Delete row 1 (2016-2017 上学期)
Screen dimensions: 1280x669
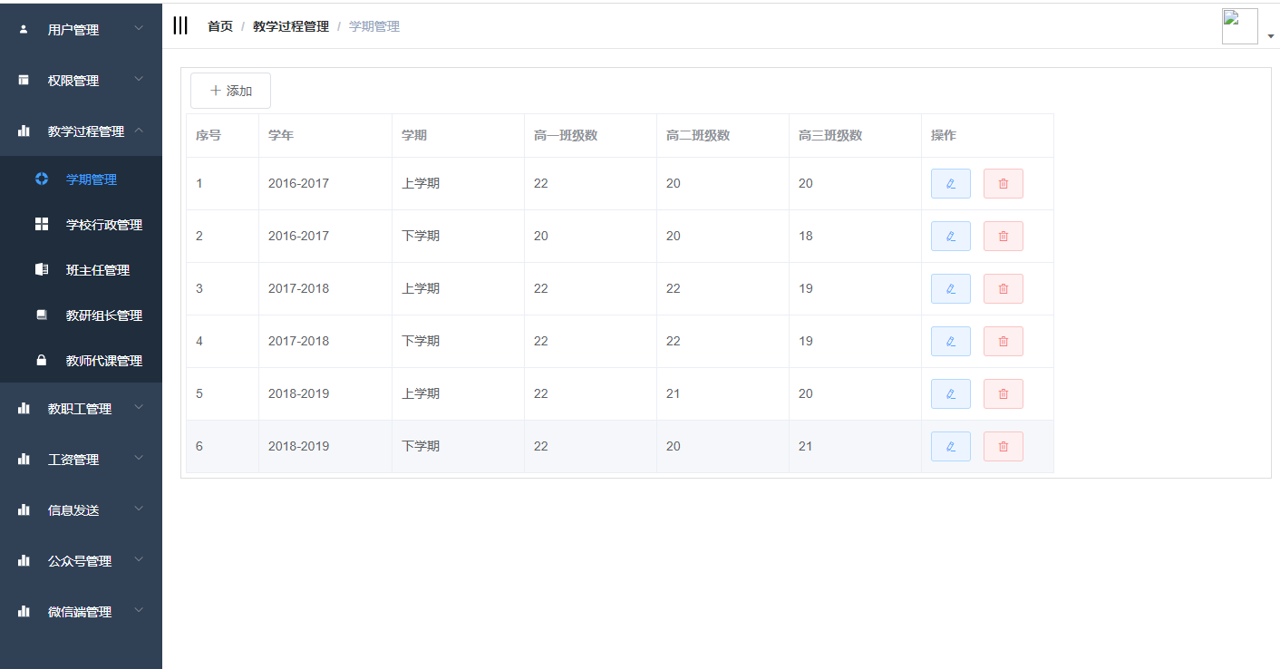(1004, 183)
